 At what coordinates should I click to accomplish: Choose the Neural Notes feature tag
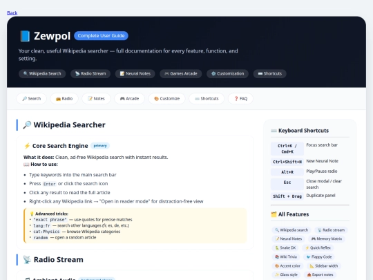click(288, 239)
